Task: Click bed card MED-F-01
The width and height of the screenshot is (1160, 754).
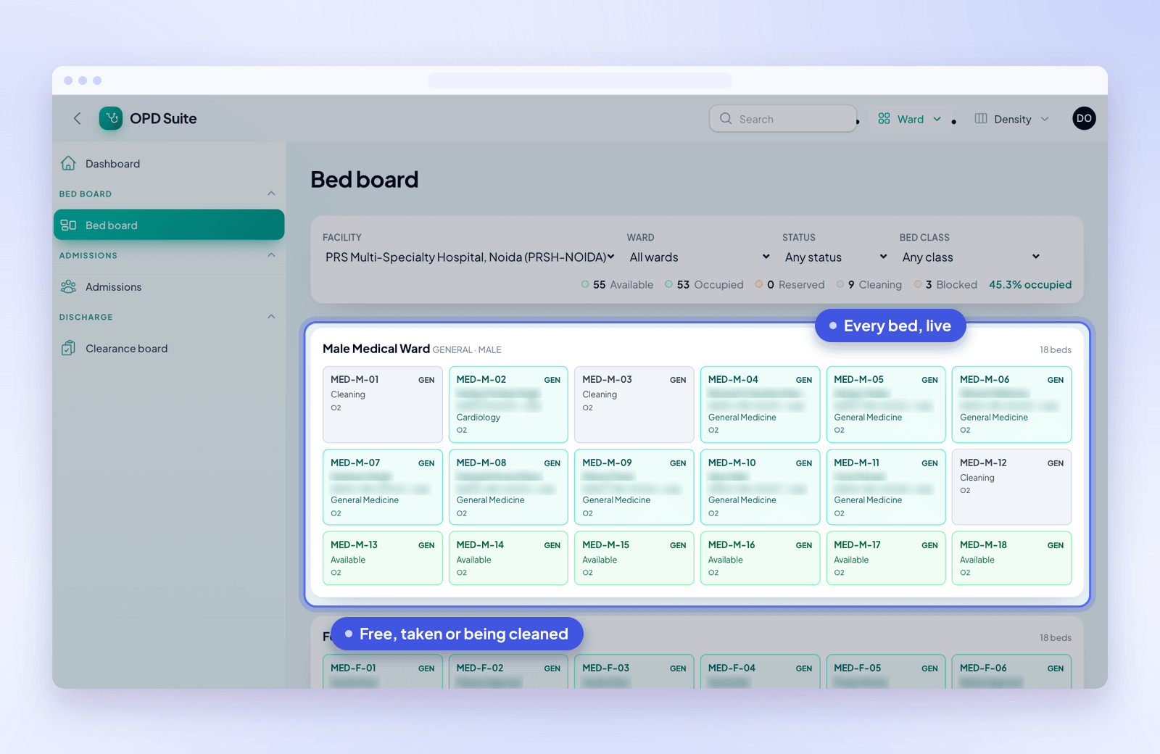Action: pos(383,672)
